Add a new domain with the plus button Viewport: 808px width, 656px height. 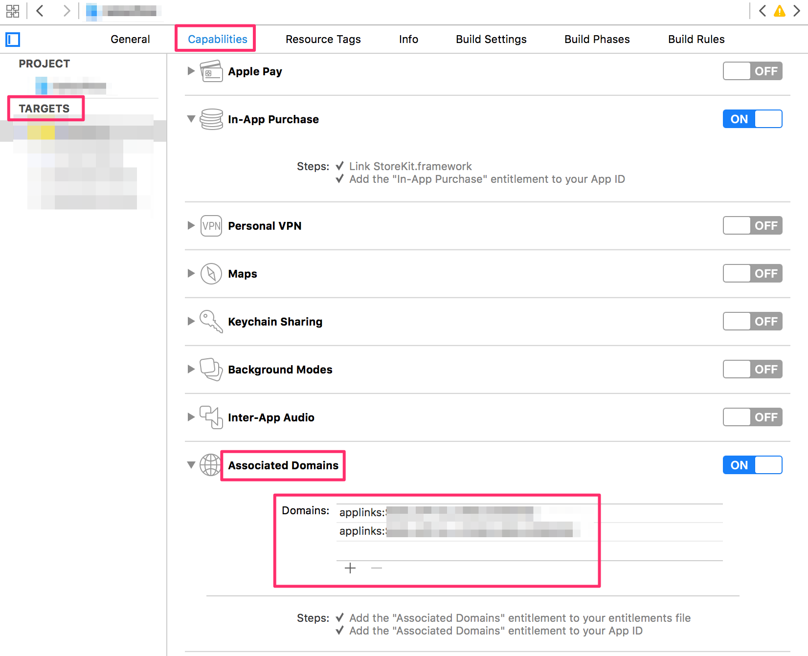(x=350, y=568)
